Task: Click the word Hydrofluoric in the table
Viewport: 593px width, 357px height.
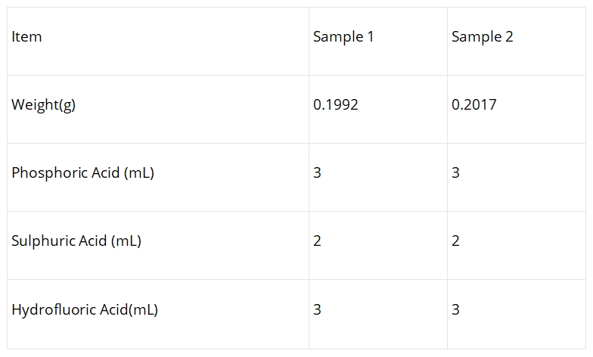Action: click(x=54, y=310)
